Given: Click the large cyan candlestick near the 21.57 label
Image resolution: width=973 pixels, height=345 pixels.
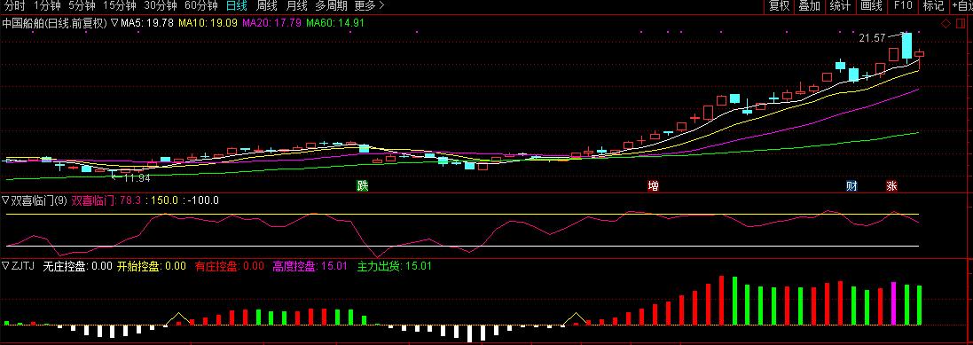Looking at the screenshot, I should [907, 46].
